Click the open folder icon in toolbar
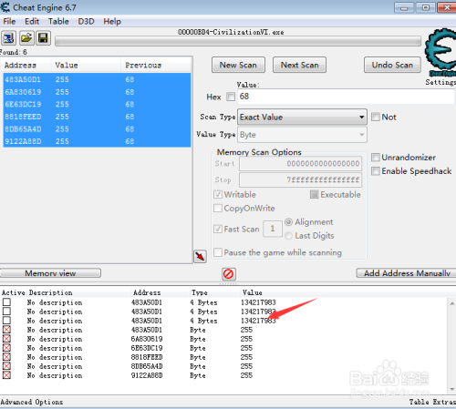Image resolution: width=456 pixels, height=409 pixels. click(x=26, y=38)
